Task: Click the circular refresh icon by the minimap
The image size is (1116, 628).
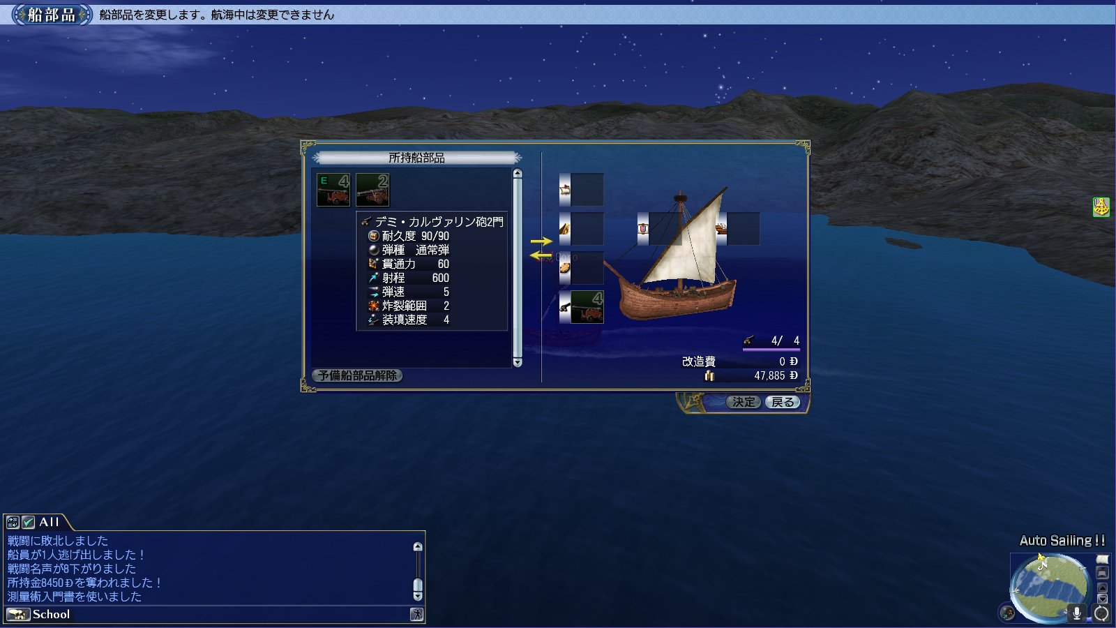Action: (1101, 613)
